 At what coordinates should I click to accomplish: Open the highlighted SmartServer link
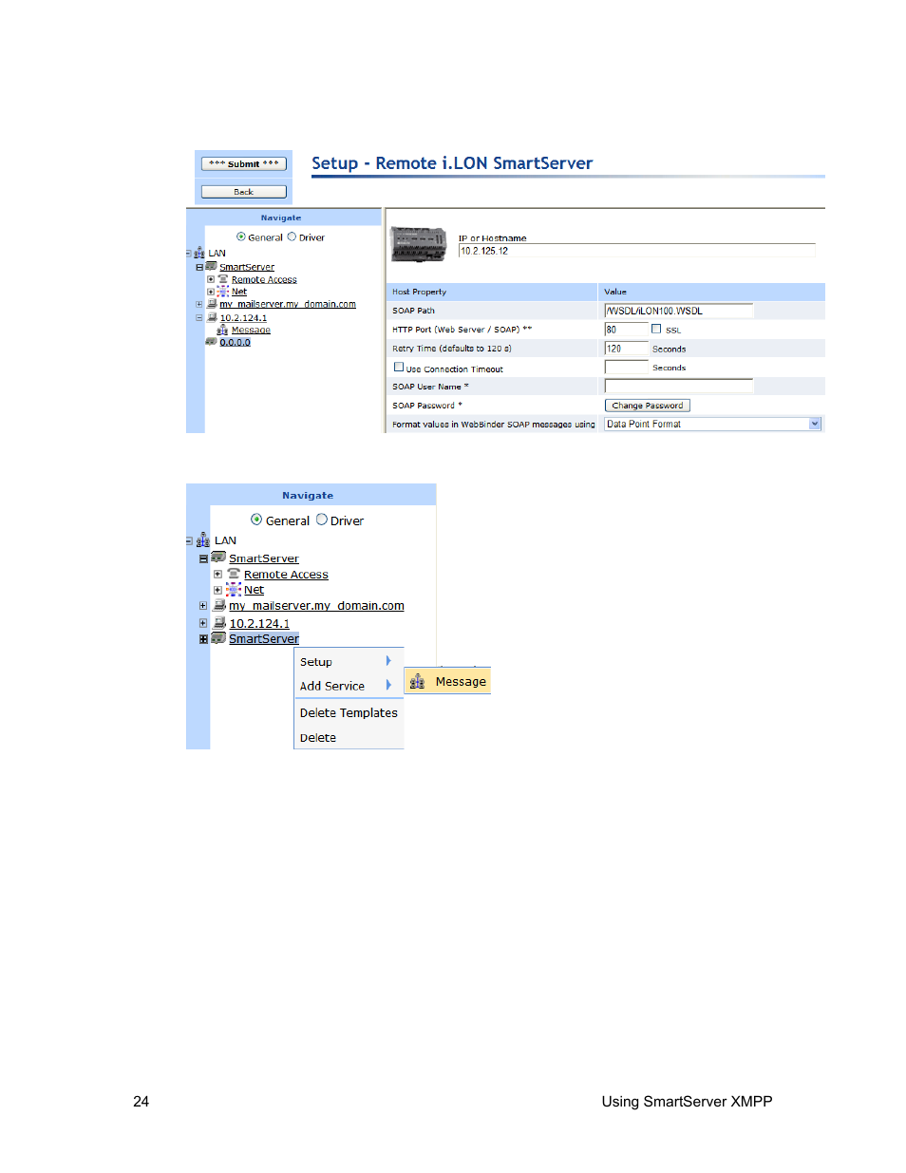(264, 638)
